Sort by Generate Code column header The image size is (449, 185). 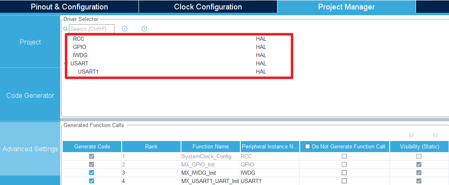click(92, 146)
